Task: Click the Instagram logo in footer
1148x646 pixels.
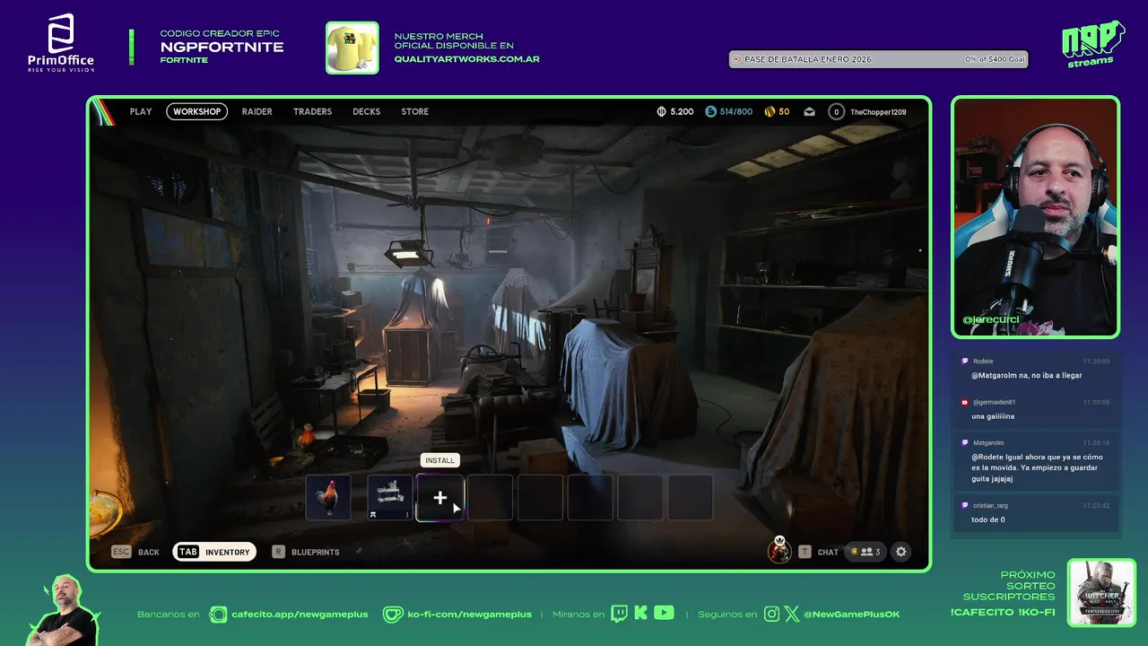Action: (771, 614)
